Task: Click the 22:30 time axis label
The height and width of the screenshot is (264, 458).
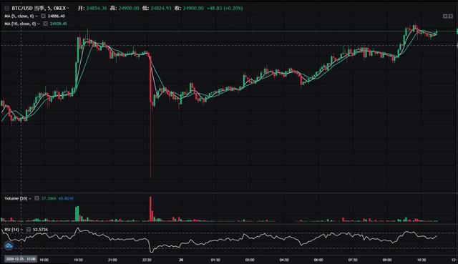Action: pos(147,260)
